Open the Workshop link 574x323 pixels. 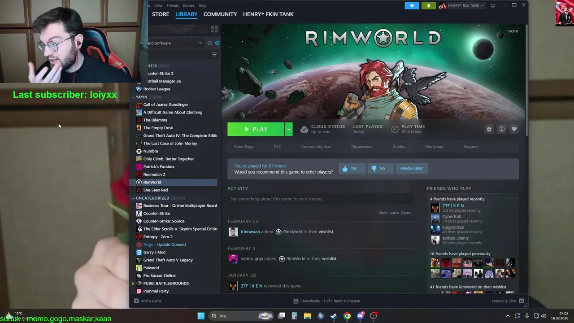pyautogui.click(x=434, y=147)
